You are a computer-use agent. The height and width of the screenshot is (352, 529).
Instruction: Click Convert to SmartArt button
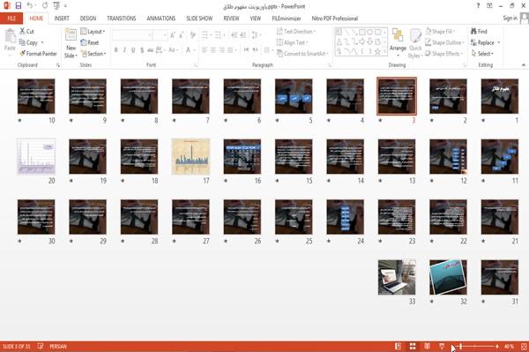coord(302,54)
